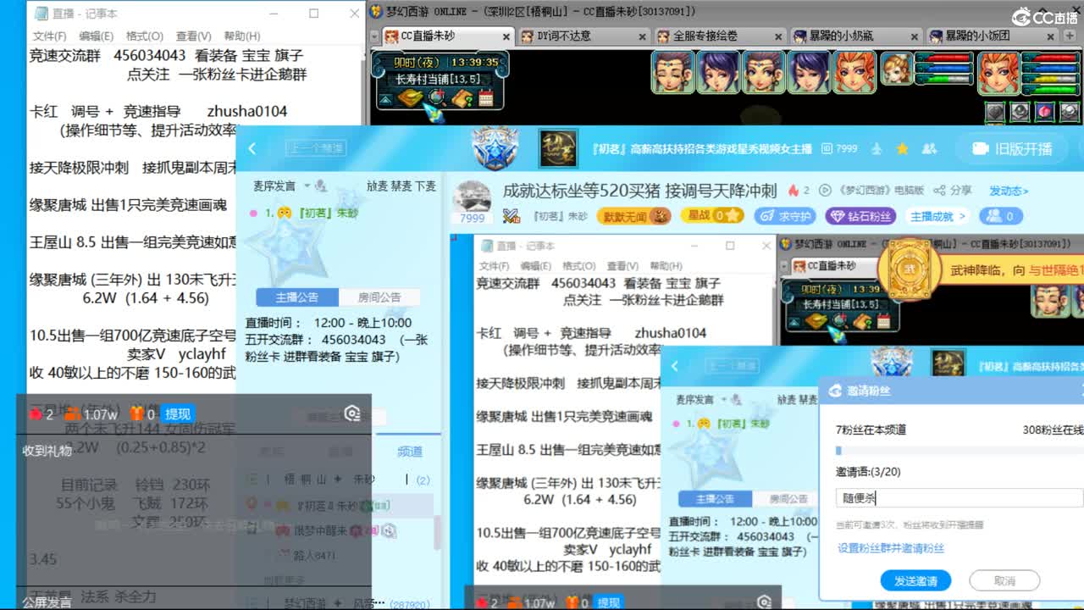Image resolution: width=1084 pixels, height=610 pixels.
Task: Click the player character portrait at right
Action: click(x=998, y=72)
